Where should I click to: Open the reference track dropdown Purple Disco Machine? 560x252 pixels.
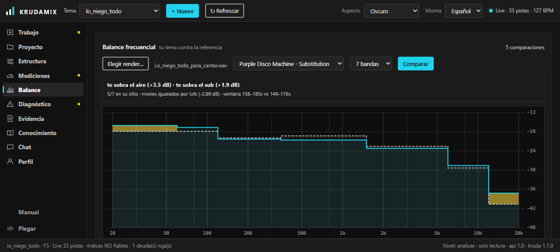pyautogui.click(x=288, y=64)
